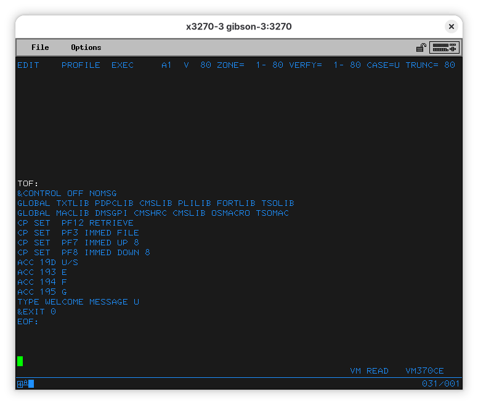Click the green cursor on the command line
This screenshot has height=405, width=478.
click(20, 361)
